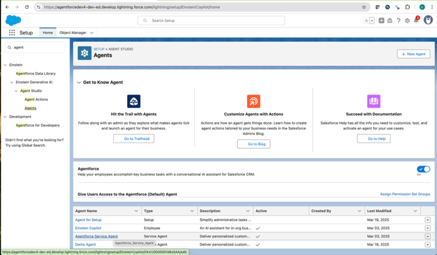437x255 pixels.
Task: Open the Created By column menu chevron
Action: pyautogui.click(x=359, y=211)
